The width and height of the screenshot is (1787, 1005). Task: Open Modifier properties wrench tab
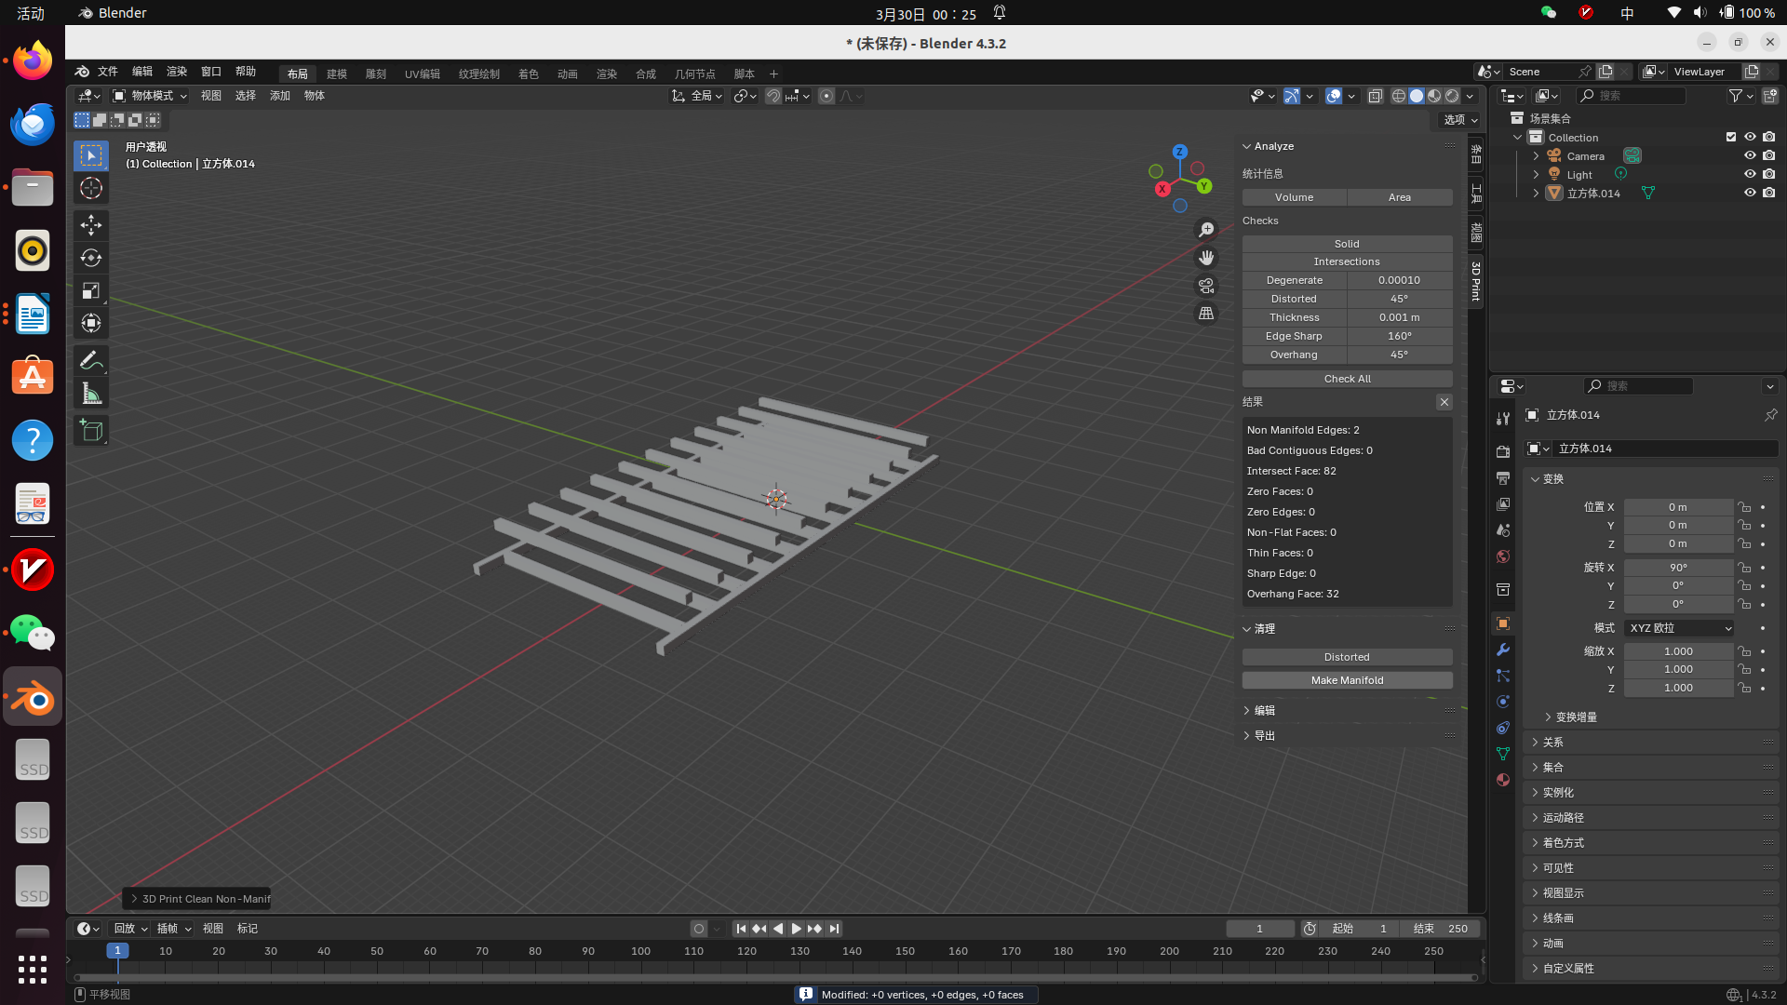click(x=1502, y=650)
